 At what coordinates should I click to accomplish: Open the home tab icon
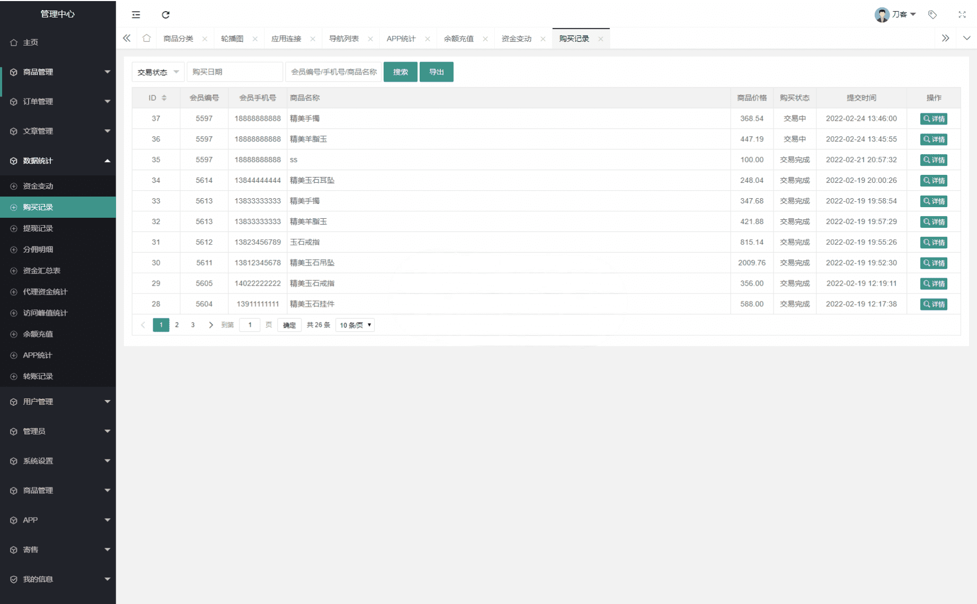147,38
